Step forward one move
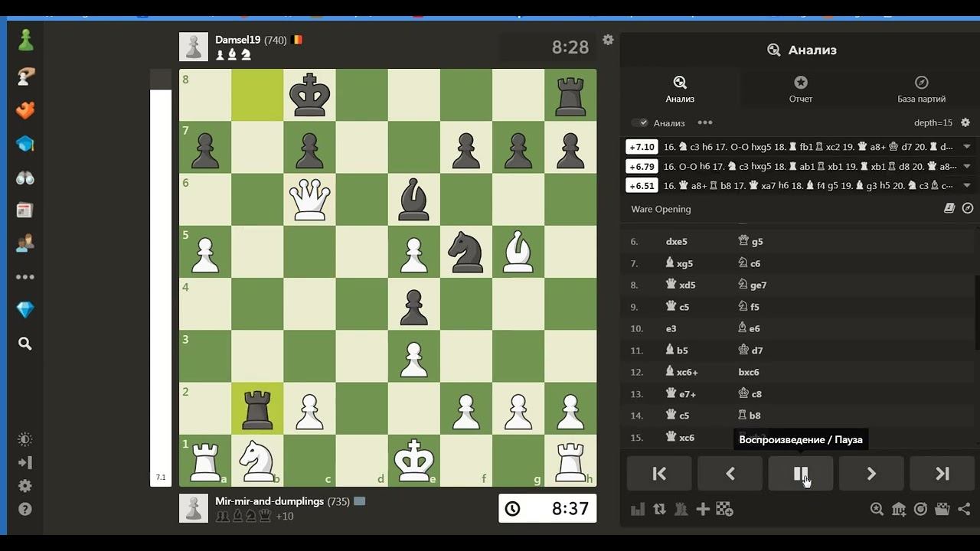The image size is (980, 551). pos(871,474)
